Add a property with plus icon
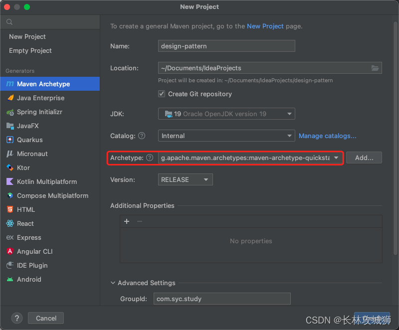 point(127,221)
